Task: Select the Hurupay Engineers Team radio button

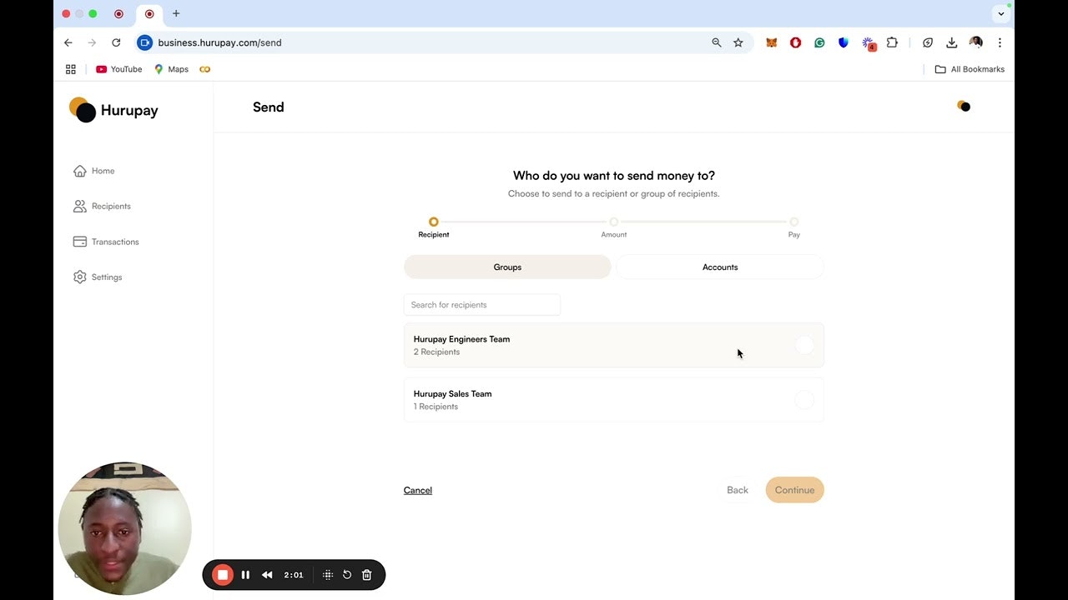Action: [804, 345]
